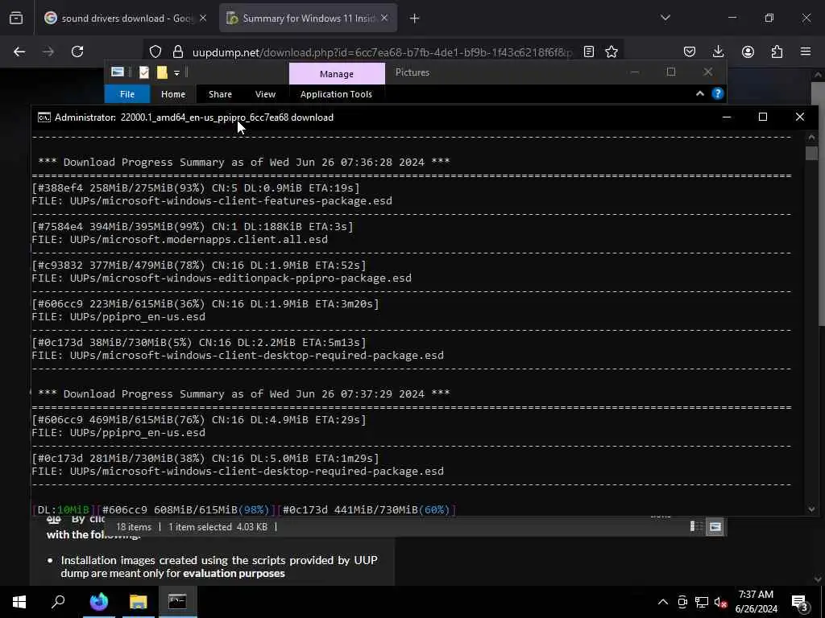Screen dimensions: 825x618
Task: Click the '#388ef4 258MiB/275MiB(93%)' line
Action: pos(196,187)
